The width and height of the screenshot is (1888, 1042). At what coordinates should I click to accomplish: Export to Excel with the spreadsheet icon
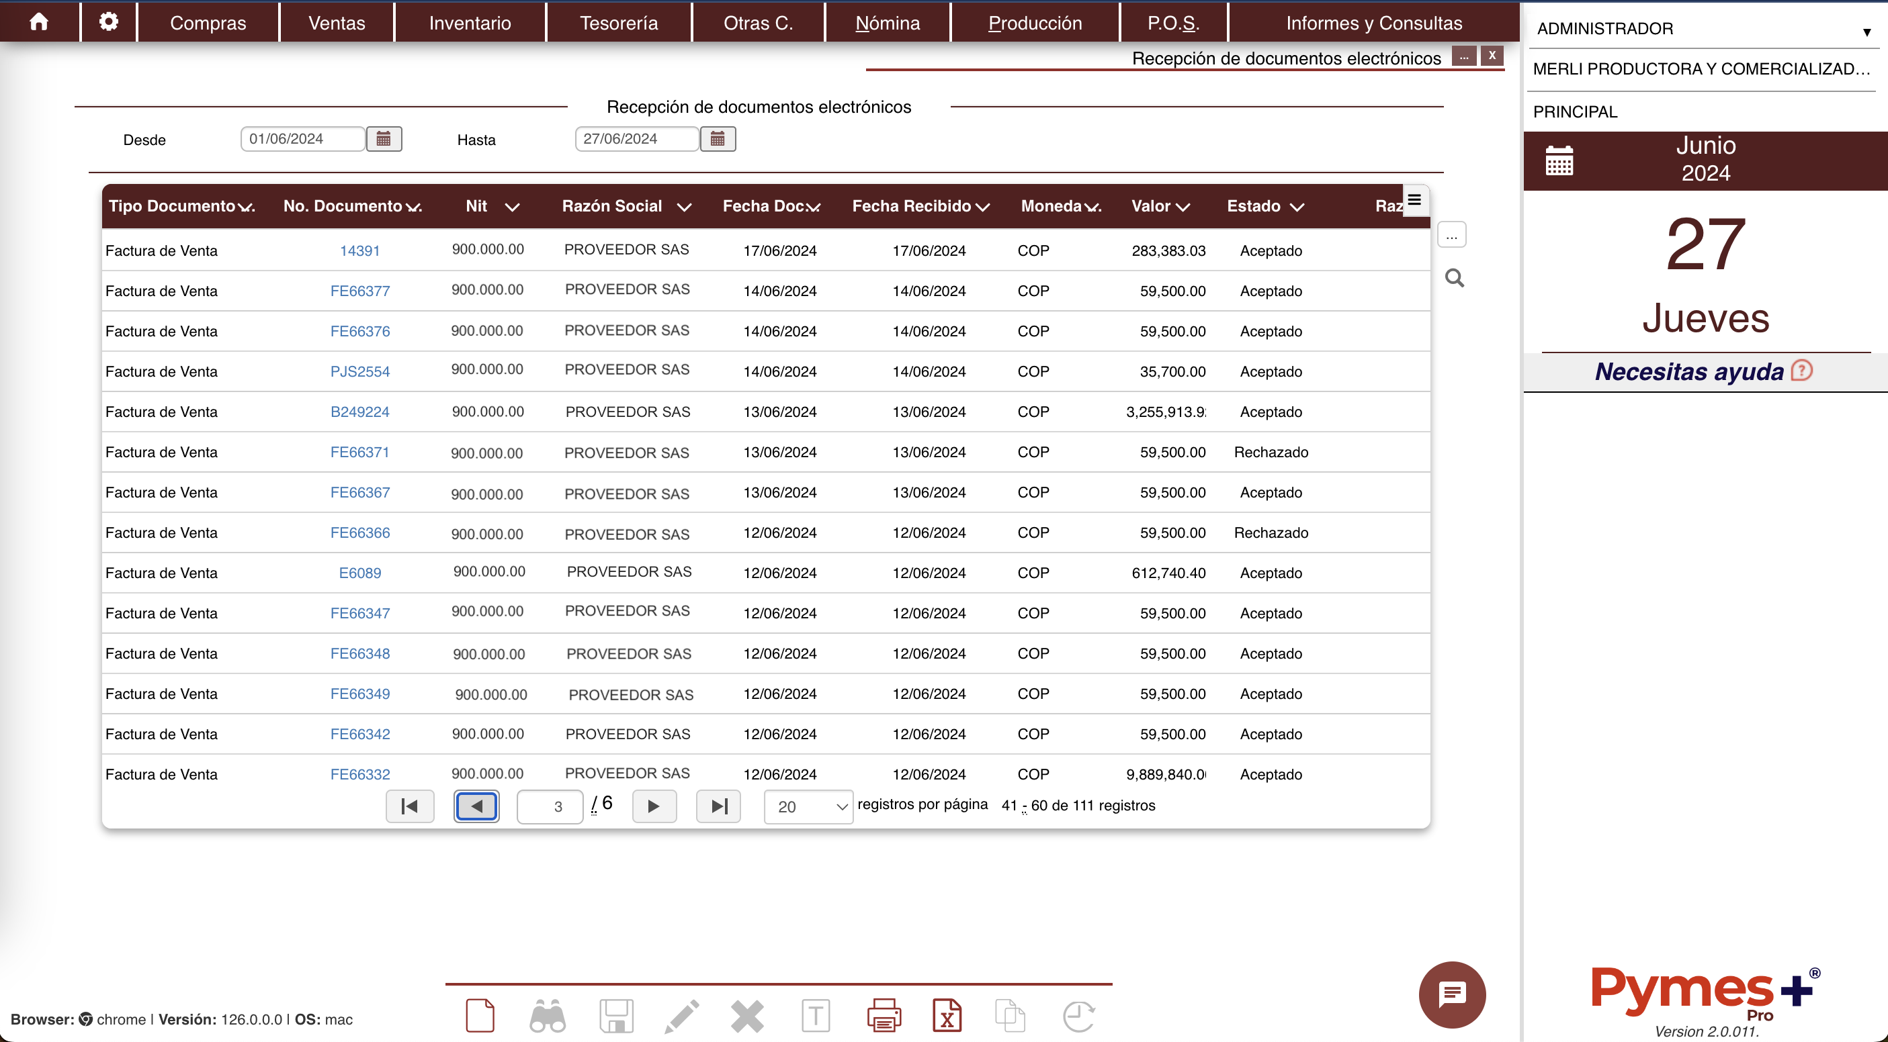[x=947, y=1016]
